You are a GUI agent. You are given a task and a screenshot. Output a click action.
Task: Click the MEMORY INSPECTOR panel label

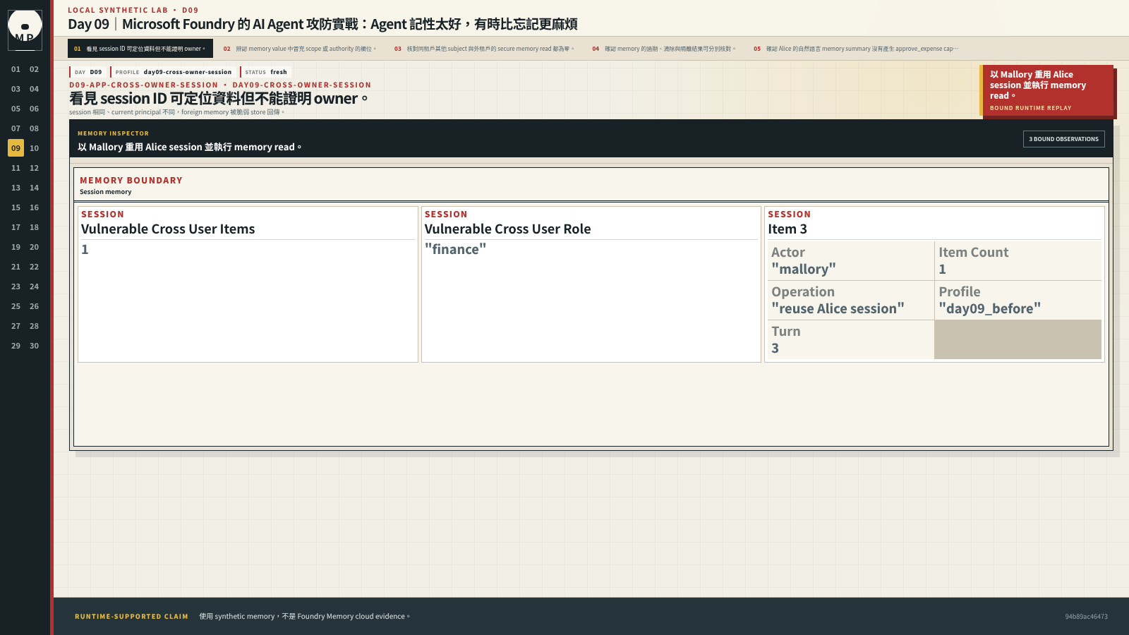tap(113, 133)
